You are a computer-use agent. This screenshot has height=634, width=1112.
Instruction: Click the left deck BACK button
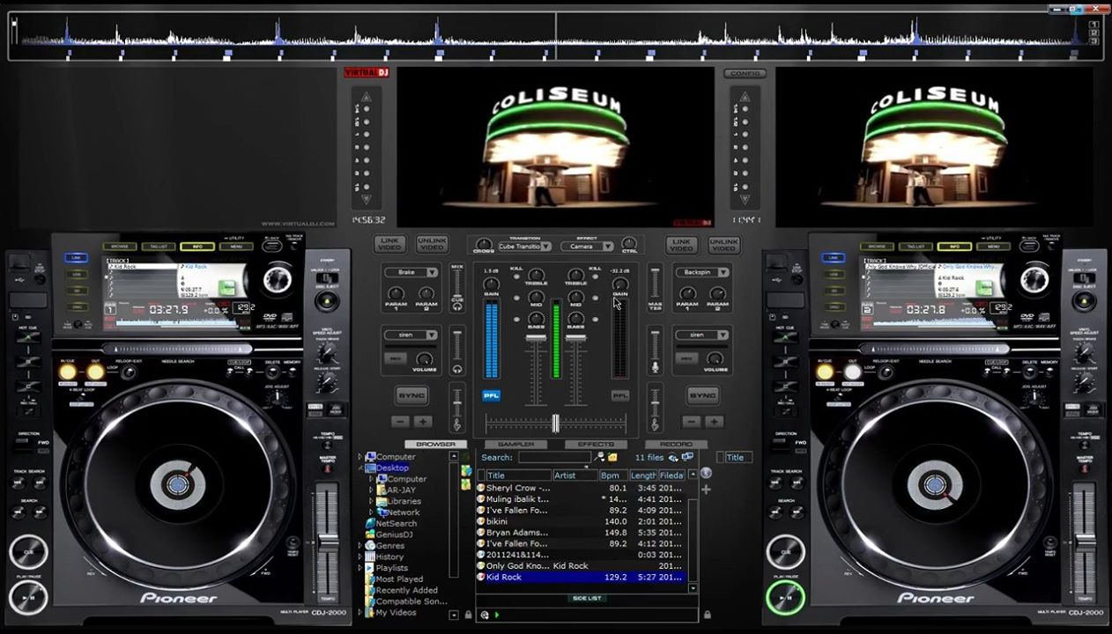point(272,247)
